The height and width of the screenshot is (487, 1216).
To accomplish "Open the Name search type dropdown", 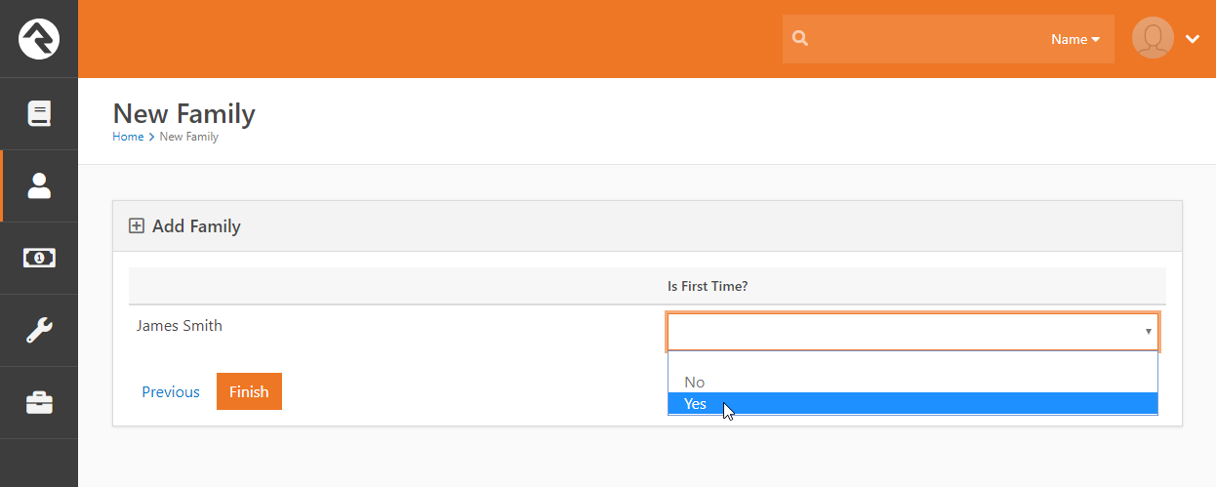I will tap(1075, 39).
